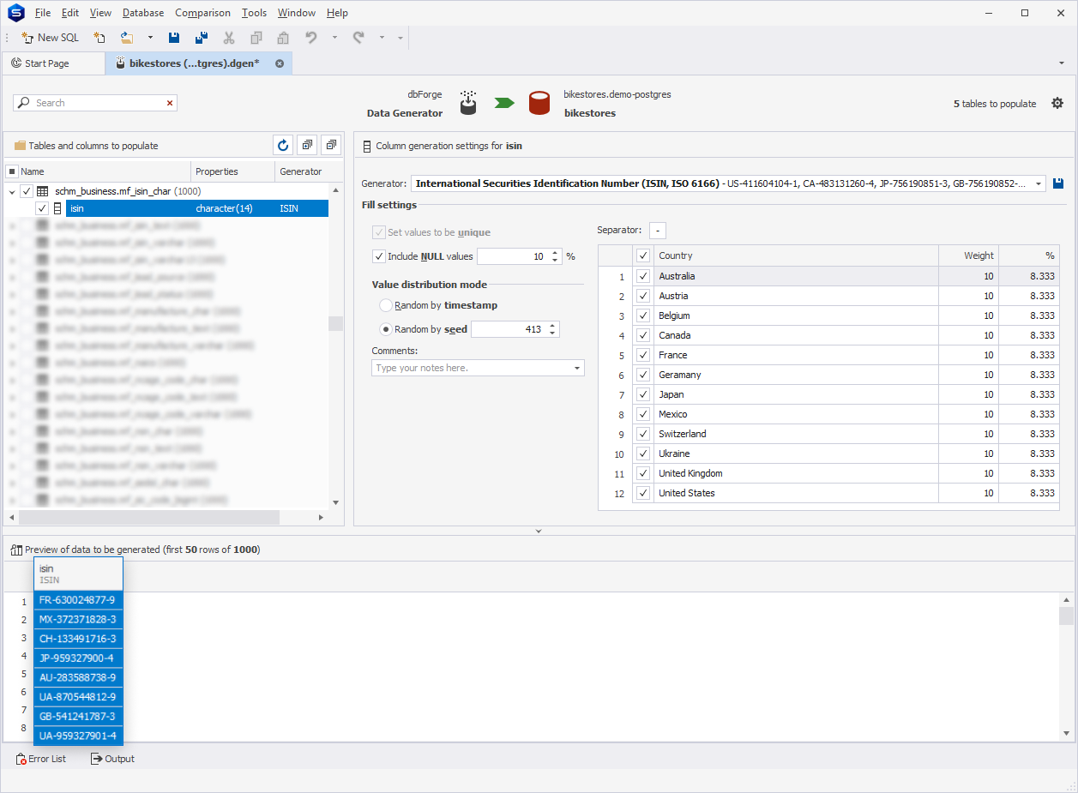
Task: Toggle the select-all checkbox in Name header
Action: [12, 171]
